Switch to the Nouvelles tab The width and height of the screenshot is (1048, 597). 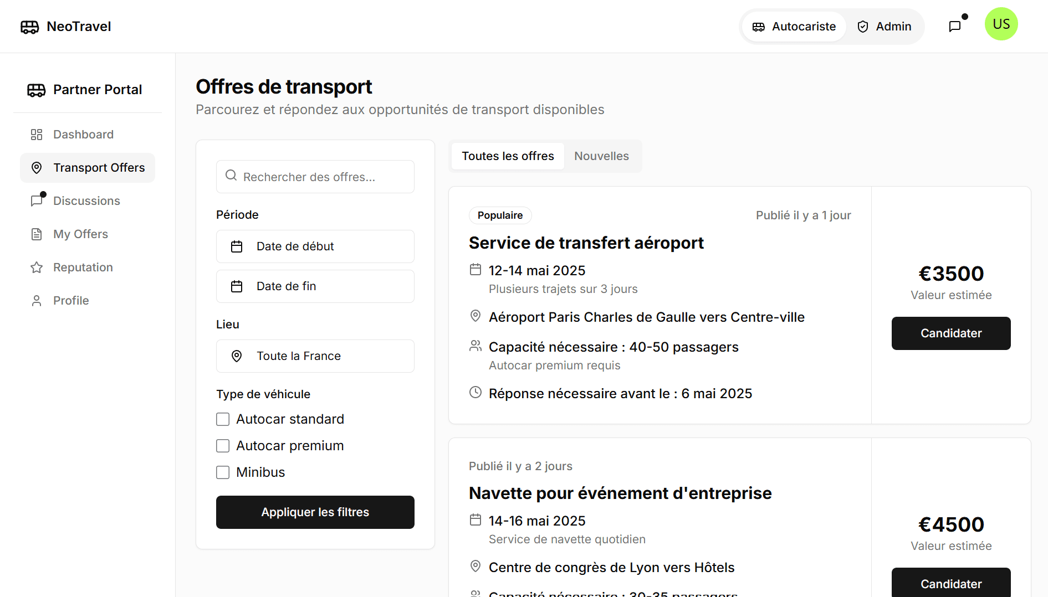click(x=601, y=156)
